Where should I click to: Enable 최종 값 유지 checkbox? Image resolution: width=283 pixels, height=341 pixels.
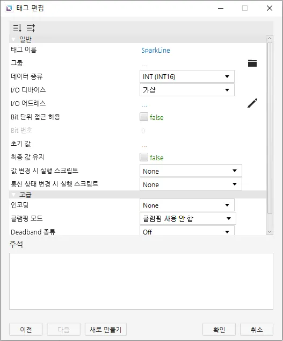144,157
